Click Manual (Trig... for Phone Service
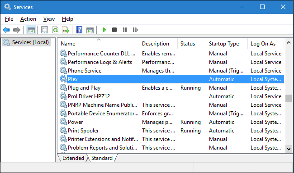Viewport: 294px width, 173px height. 226,71
